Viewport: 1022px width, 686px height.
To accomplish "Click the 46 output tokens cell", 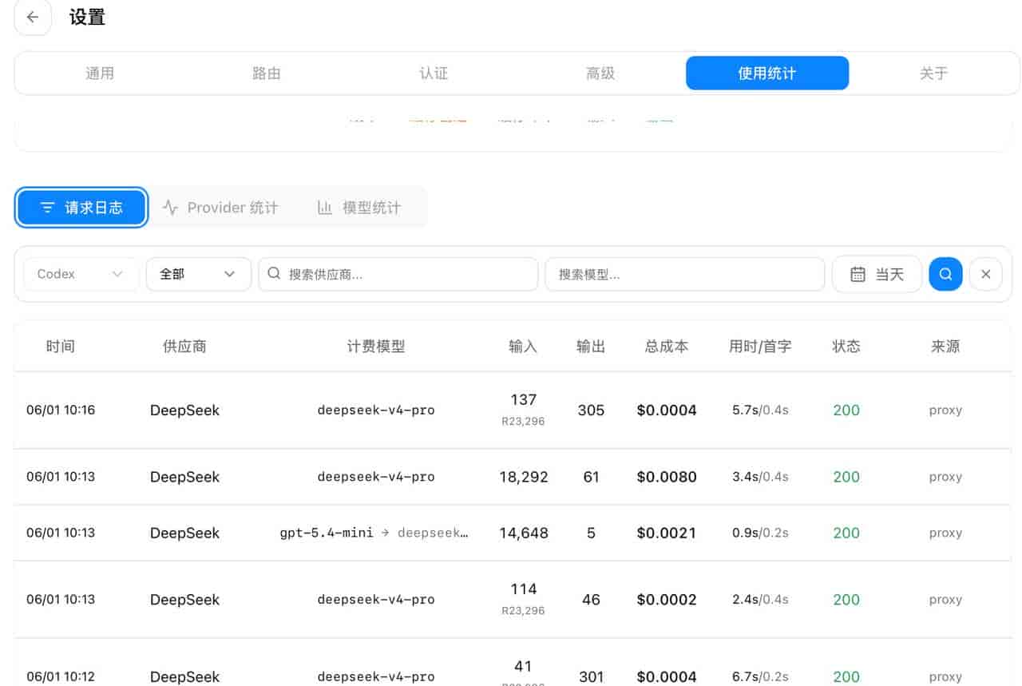I will 591,600.
